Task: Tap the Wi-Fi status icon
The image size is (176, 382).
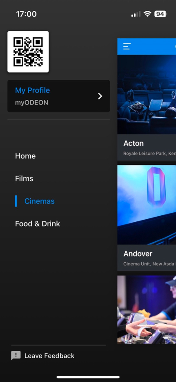Action: click(147, 14)
